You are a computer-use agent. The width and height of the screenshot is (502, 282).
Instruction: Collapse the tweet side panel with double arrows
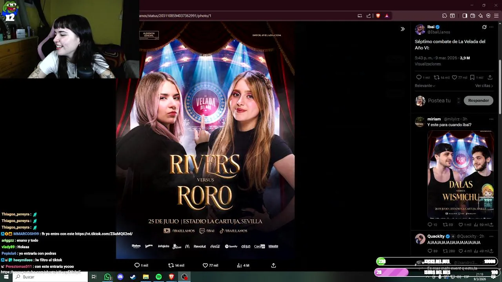click(402, 29)
